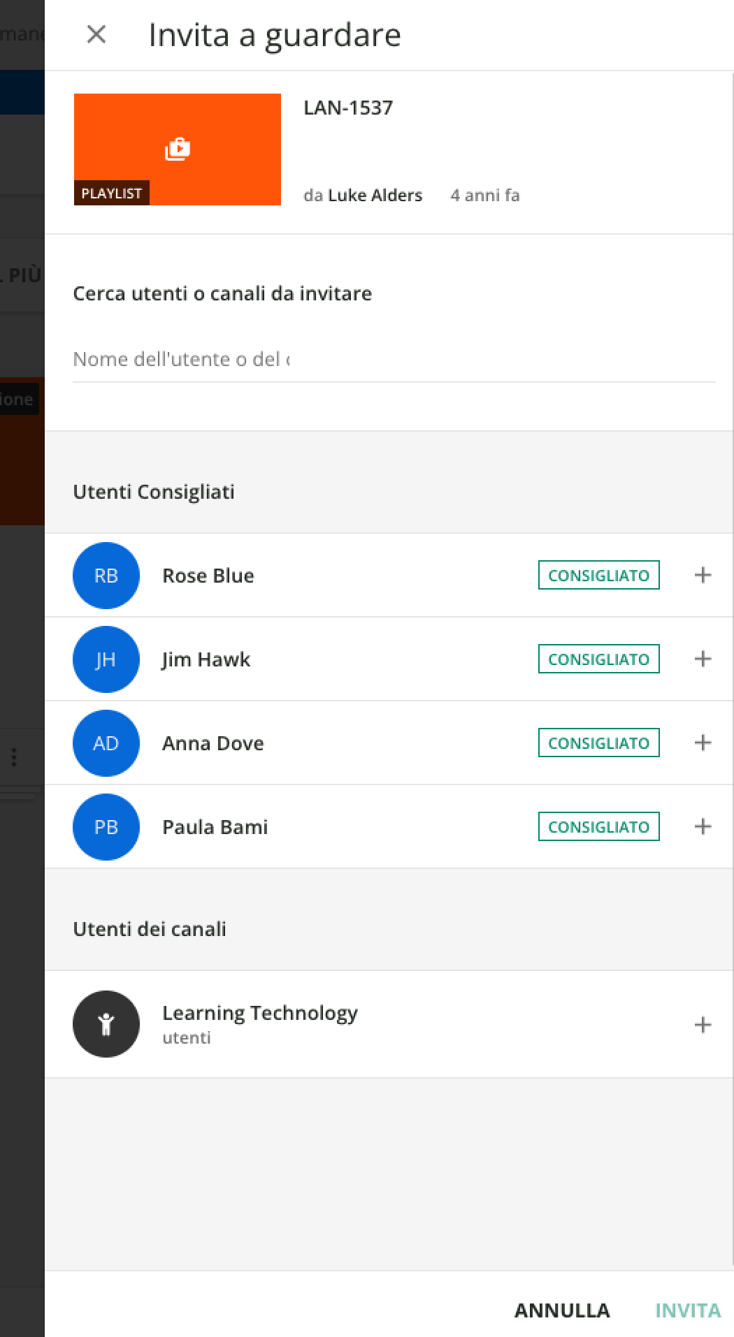Click the Learning Technology channel avatar icon

106,1024
